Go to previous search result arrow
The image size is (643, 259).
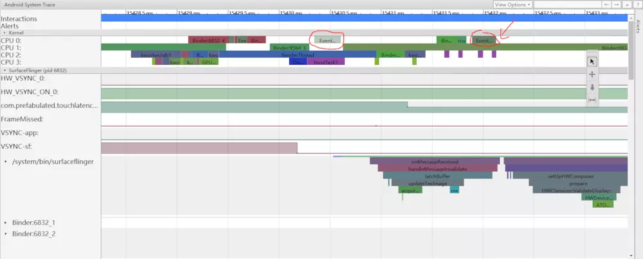(606, 4)
